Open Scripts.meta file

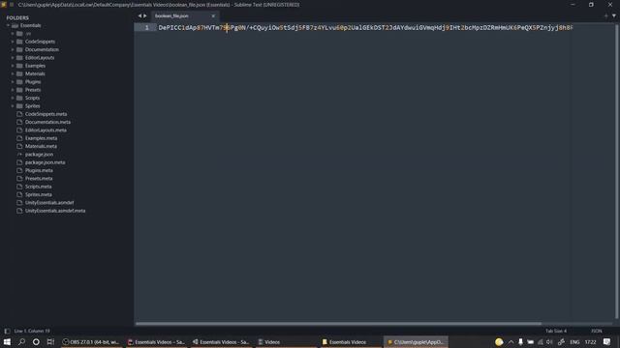coord(39,187)
